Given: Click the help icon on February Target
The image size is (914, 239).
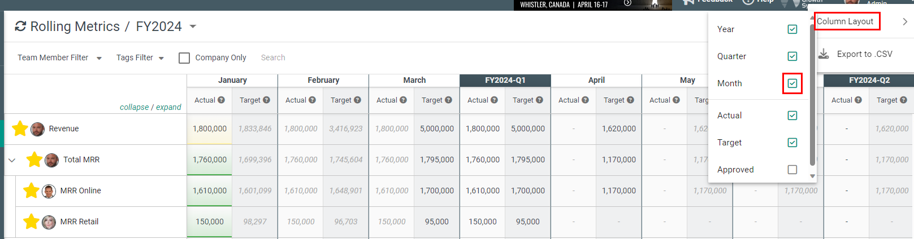Looking at the screenshot, I should (358, 100).
